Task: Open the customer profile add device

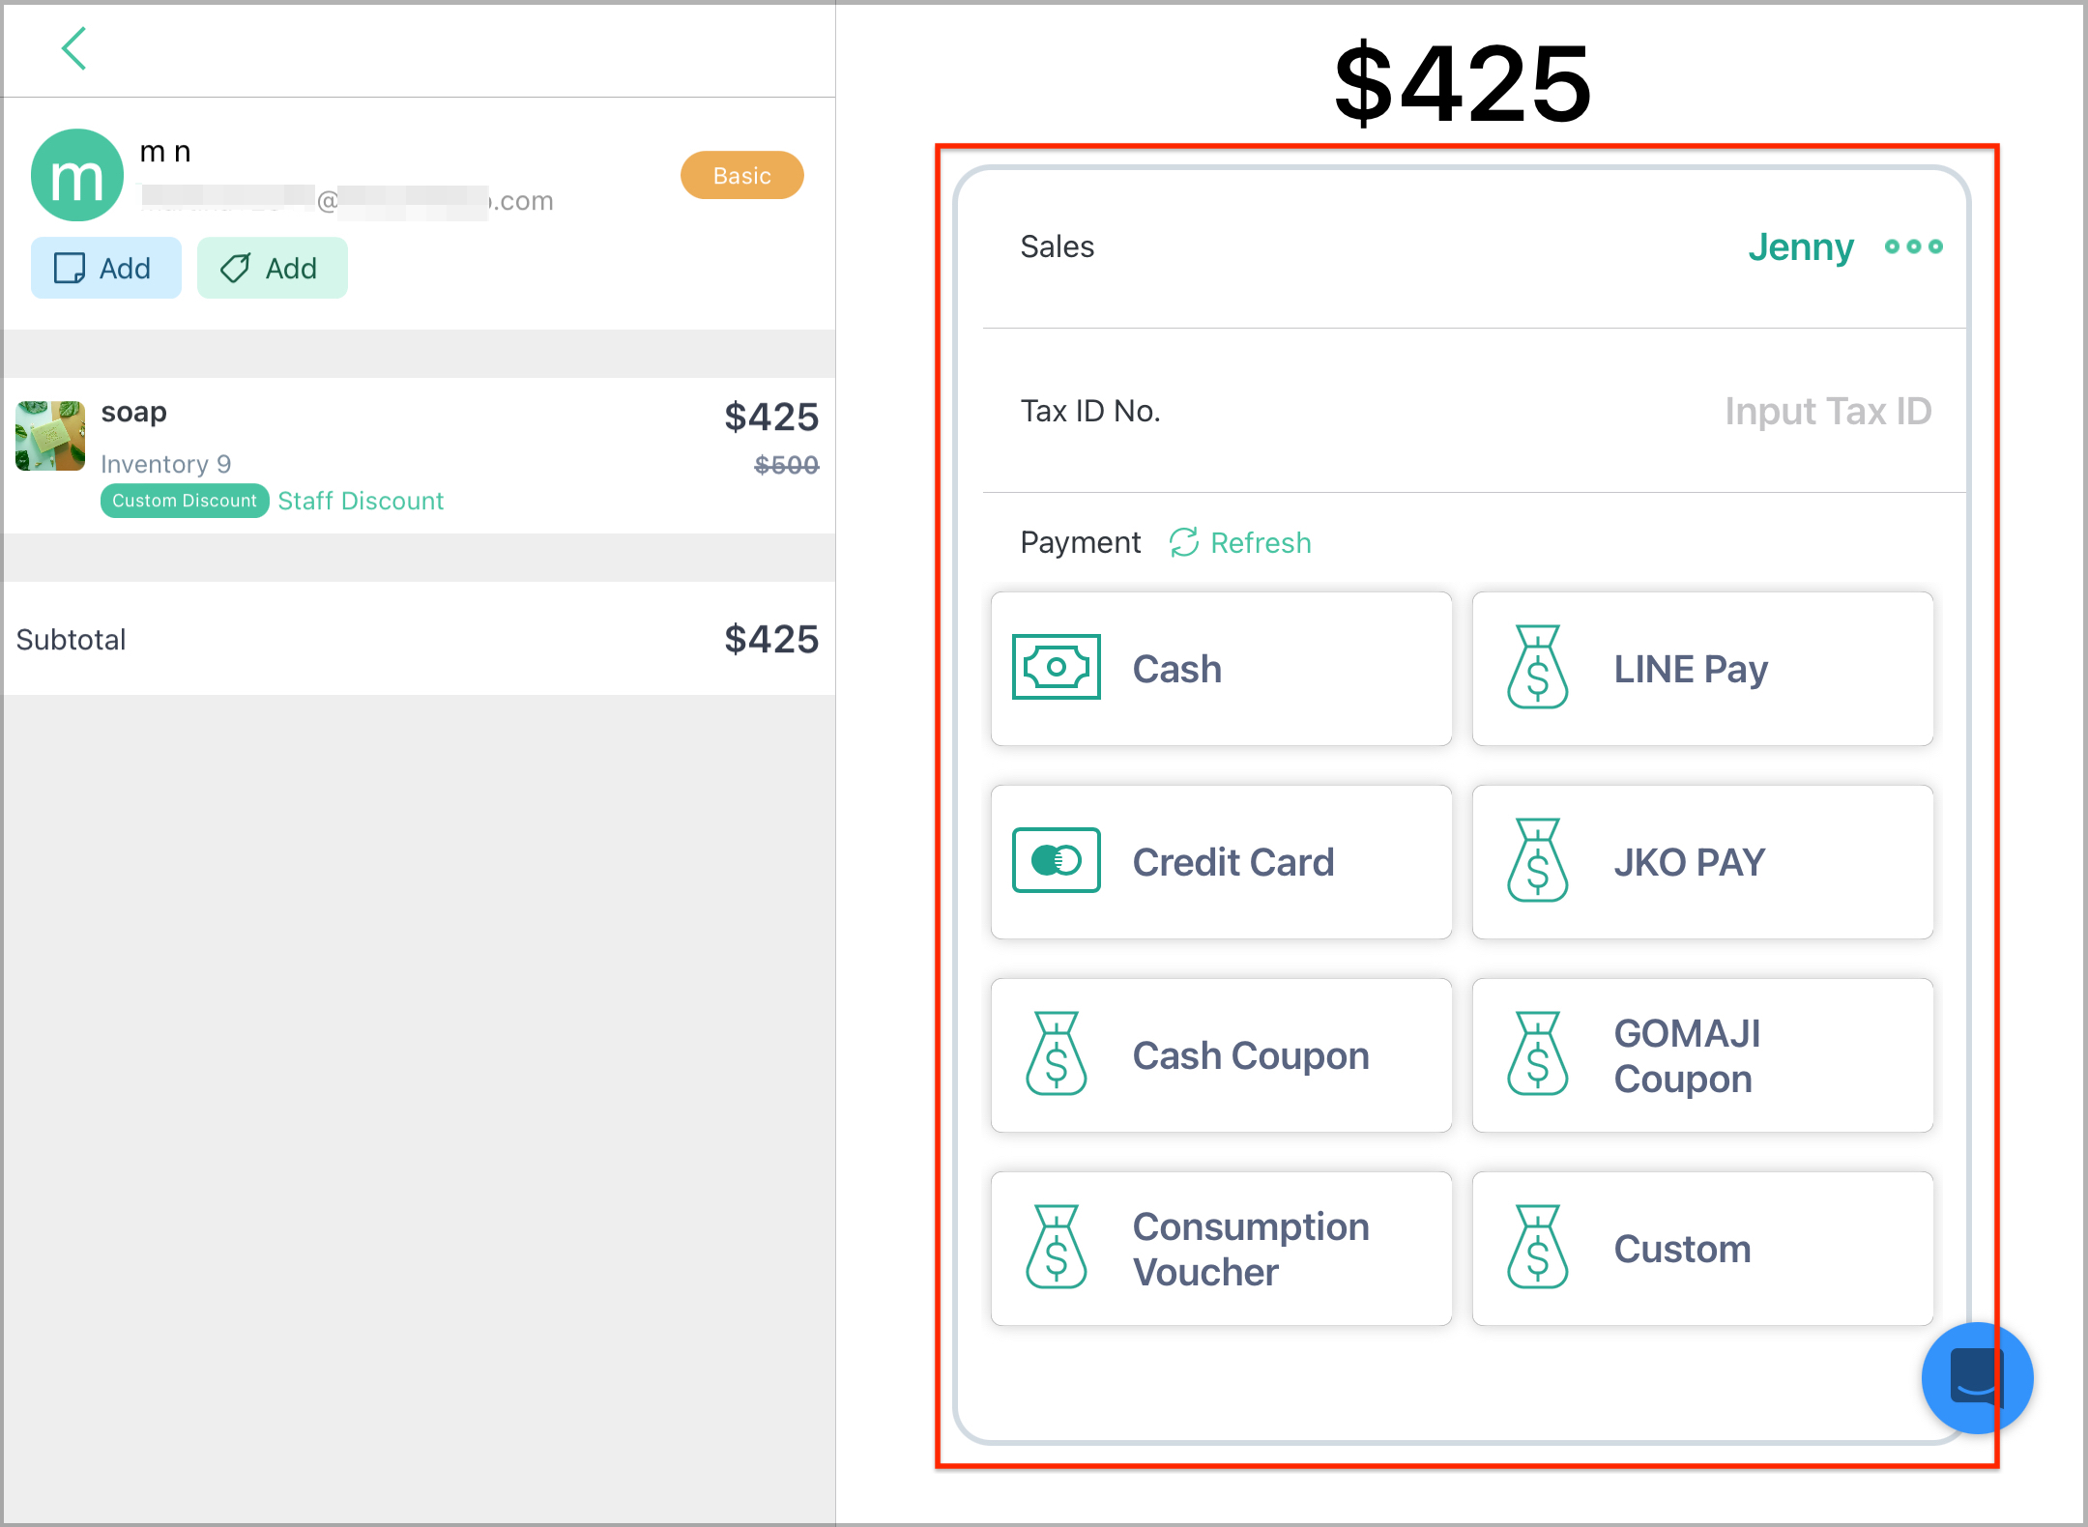Action: click(105, 266)
